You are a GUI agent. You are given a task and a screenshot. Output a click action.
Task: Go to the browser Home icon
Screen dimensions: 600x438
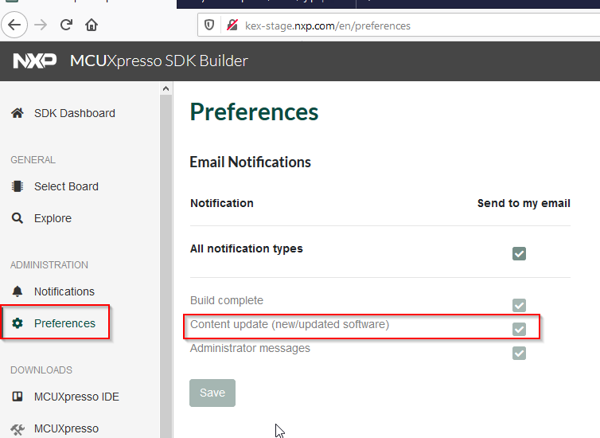92,25
